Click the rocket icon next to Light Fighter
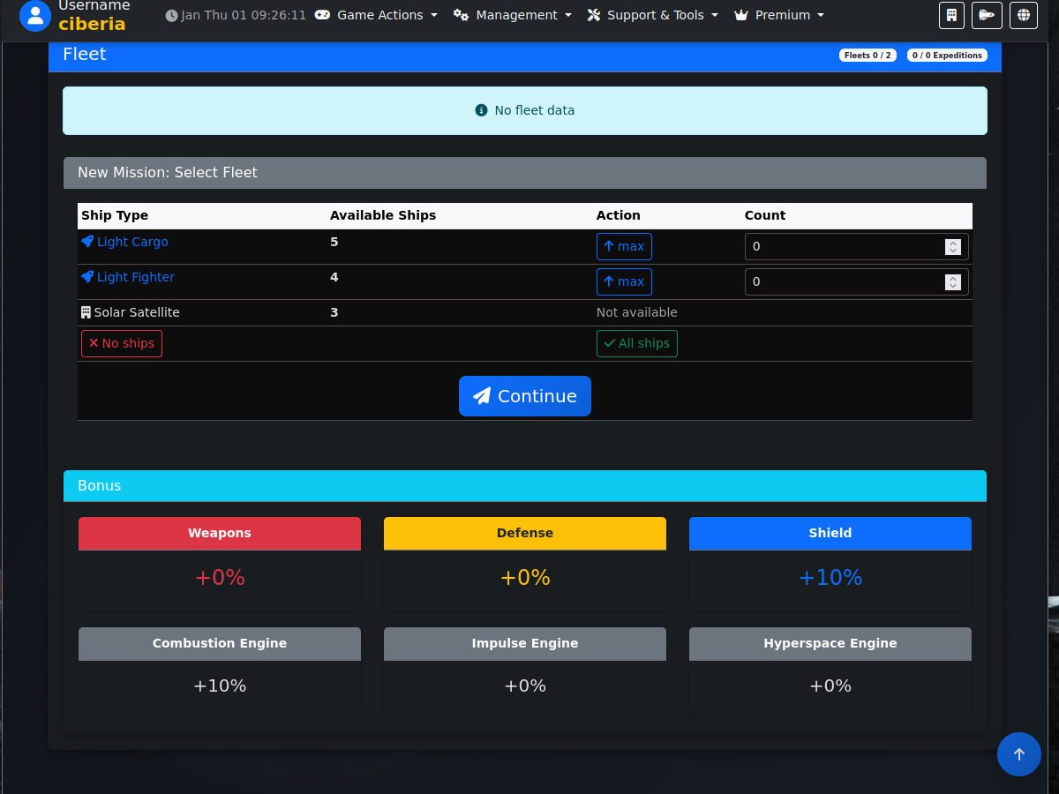Viewport: 1059px width, 794px height. 87,277
